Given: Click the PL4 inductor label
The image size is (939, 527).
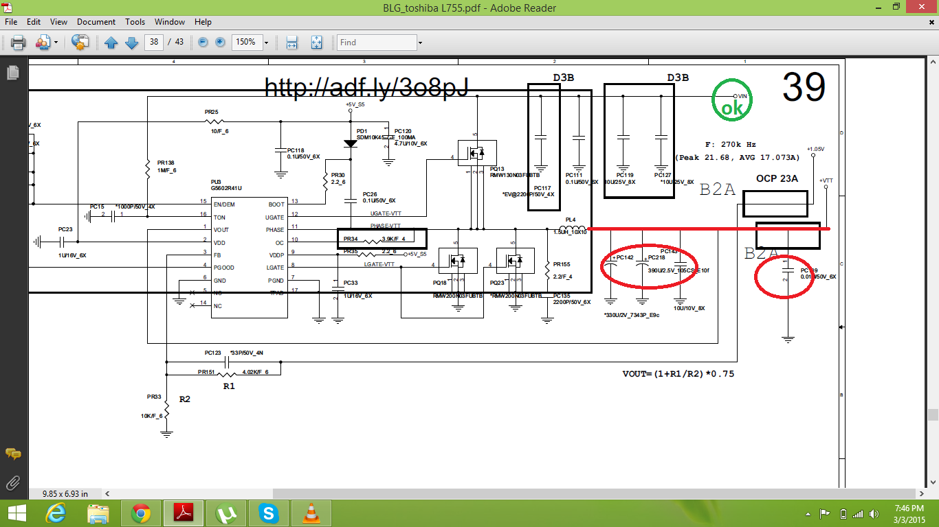Looking at the screenshot, I should 570,220.
